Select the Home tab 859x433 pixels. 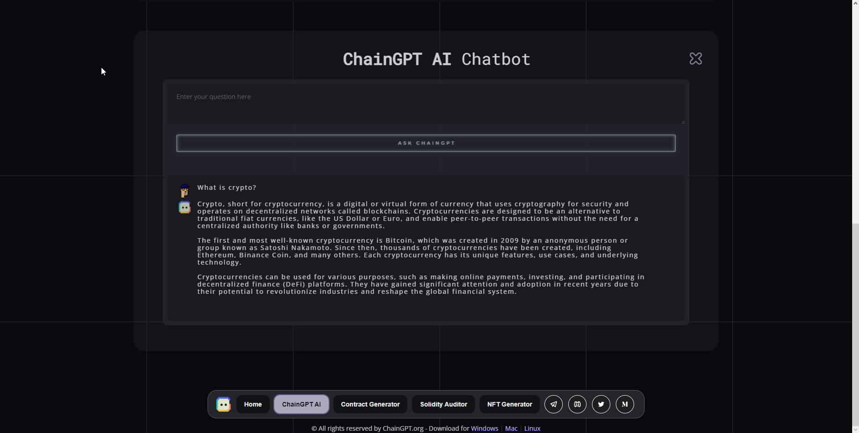tap(252, 404)
